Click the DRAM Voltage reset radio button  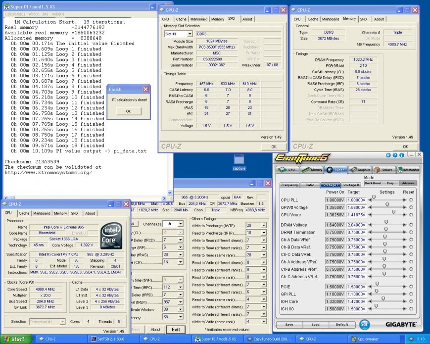pyautogui.click(x=411, y=225)
